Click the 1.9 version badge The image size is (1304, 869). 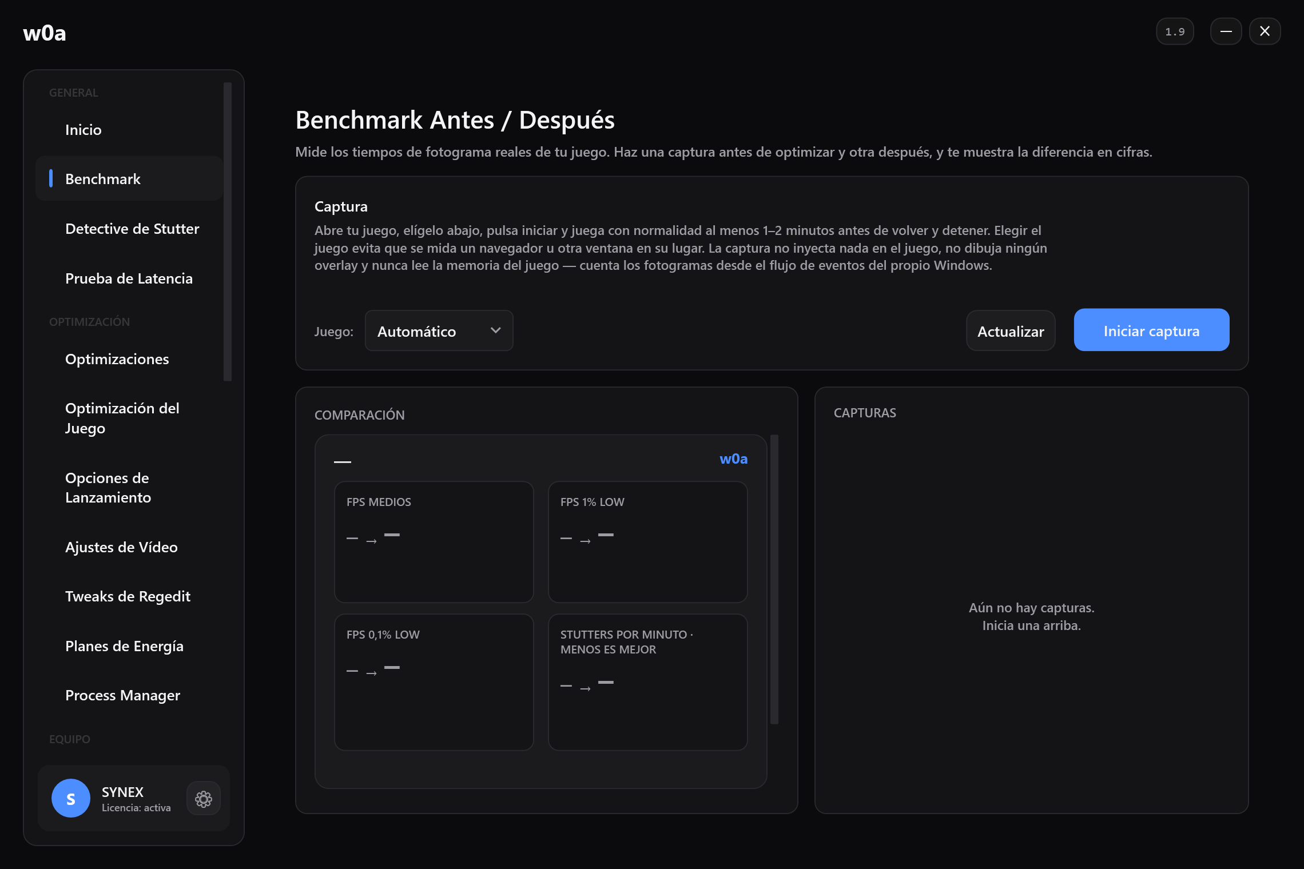pyautogui.click(x=1175, y=31)
